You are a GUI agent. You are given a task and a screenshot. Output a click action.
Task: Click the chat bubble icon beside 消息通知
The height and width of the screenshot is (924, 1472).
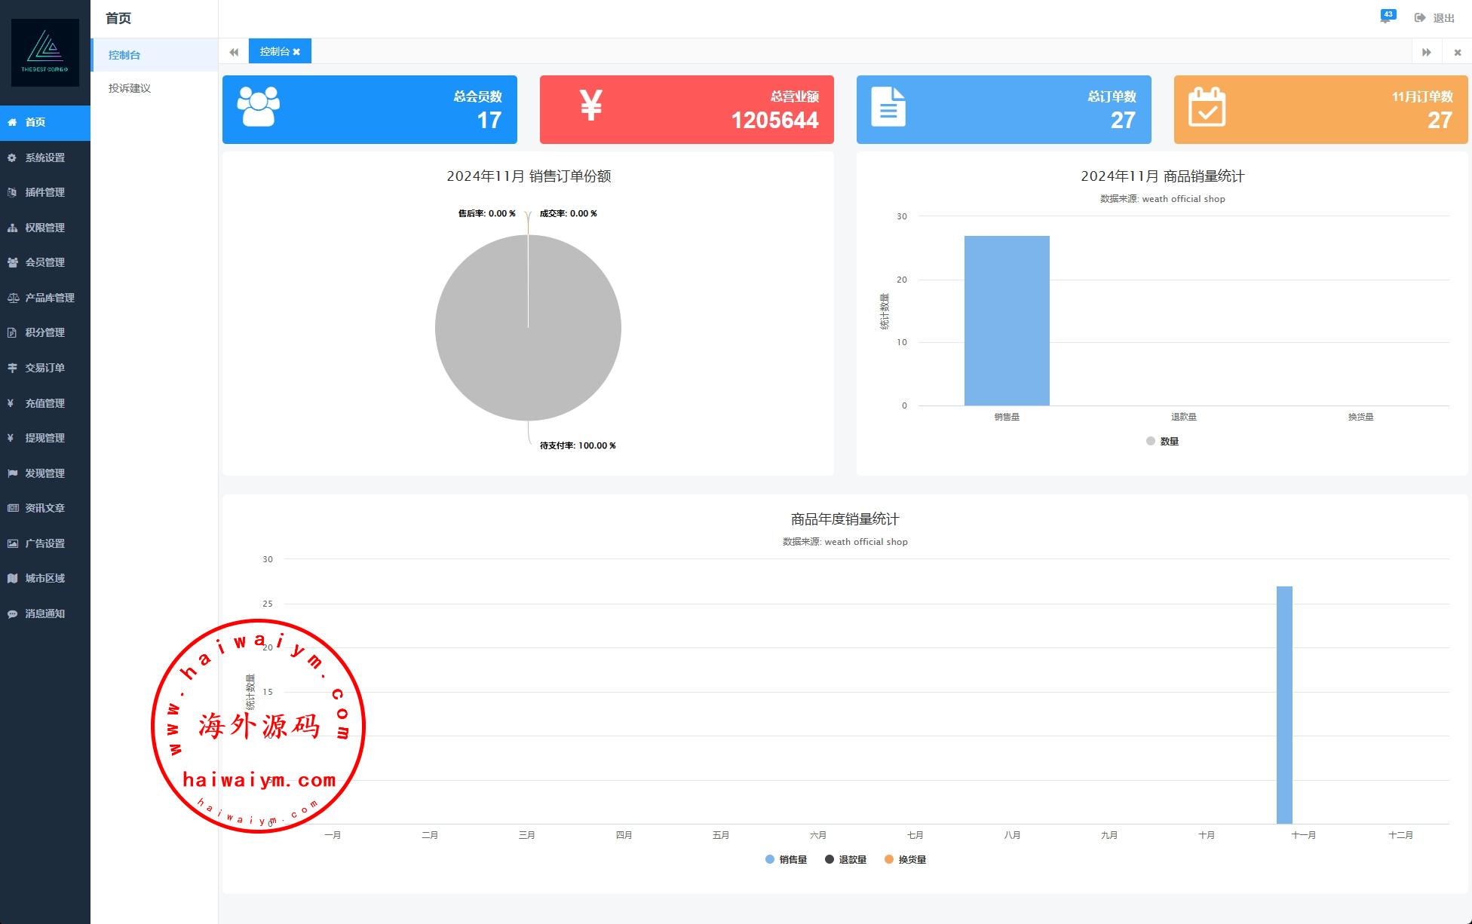(x=12, y=613)
